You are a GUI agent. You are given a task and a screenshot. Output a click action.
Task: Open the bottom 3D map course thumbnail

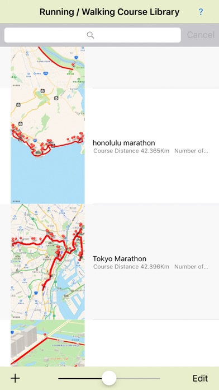pos(47,343)
